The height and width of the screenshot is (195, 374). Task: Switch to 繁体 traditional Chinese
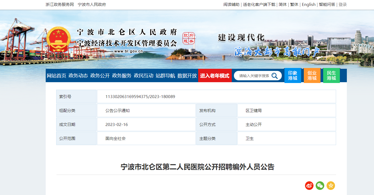tap(294, 5)
